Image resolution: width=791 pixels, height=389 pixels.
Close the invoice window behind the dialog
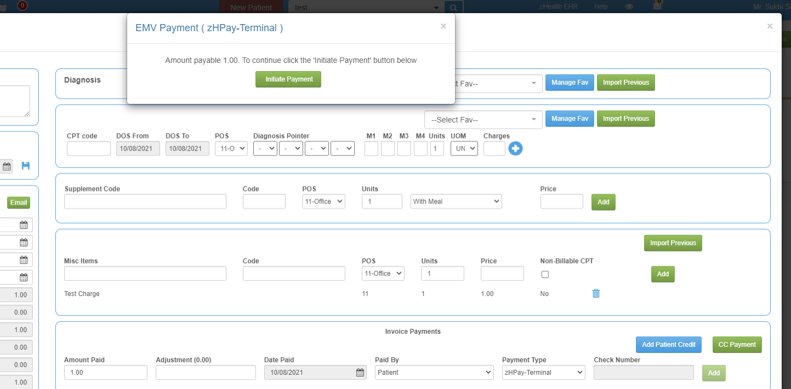(x=770, y=26)
